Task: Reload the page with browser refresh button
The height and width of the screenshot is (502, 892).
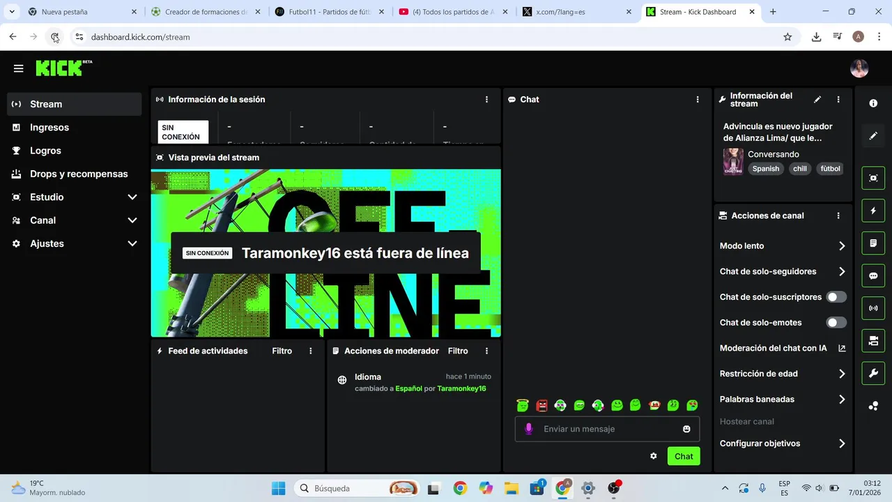Action: (x=54, y=37)
